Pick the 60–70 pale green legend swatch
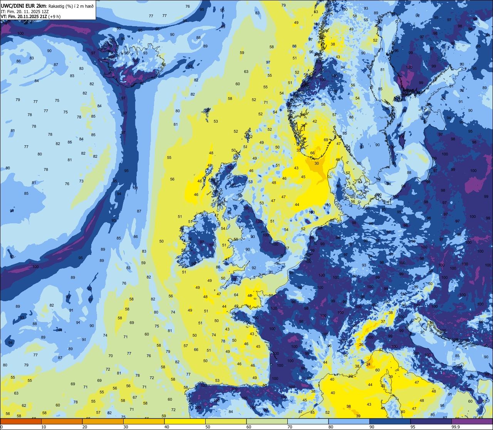 pyautogui.click(x=267, y=421)
